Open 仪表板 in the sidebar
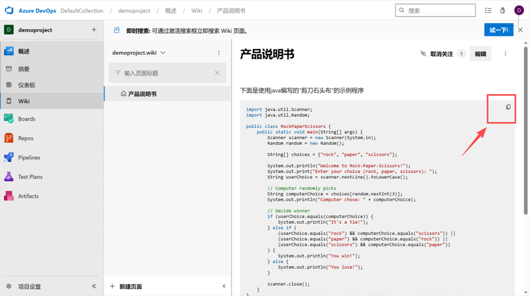 click(x=52, y=85)
